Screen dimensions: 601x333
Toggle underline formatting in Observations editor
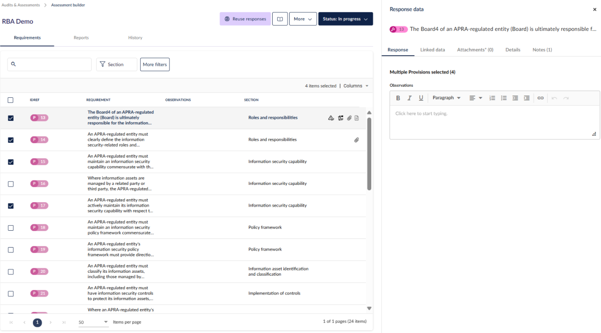[x=421, y=98]
